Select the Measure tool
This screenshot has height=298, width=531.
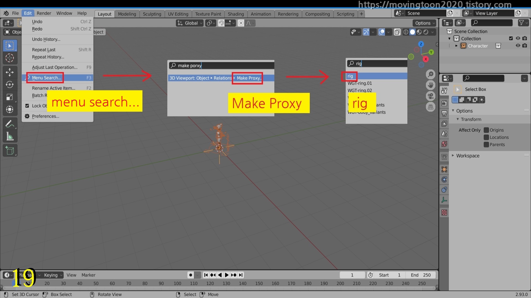click(x=10, y=136)
